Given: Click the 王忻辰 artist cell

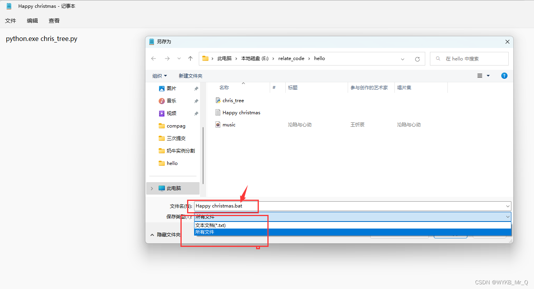Looking at the screenshot, I should 357,125.
